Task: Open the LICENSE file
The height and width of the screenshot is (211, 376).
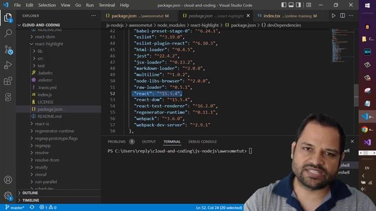Action: coord(46,102)
